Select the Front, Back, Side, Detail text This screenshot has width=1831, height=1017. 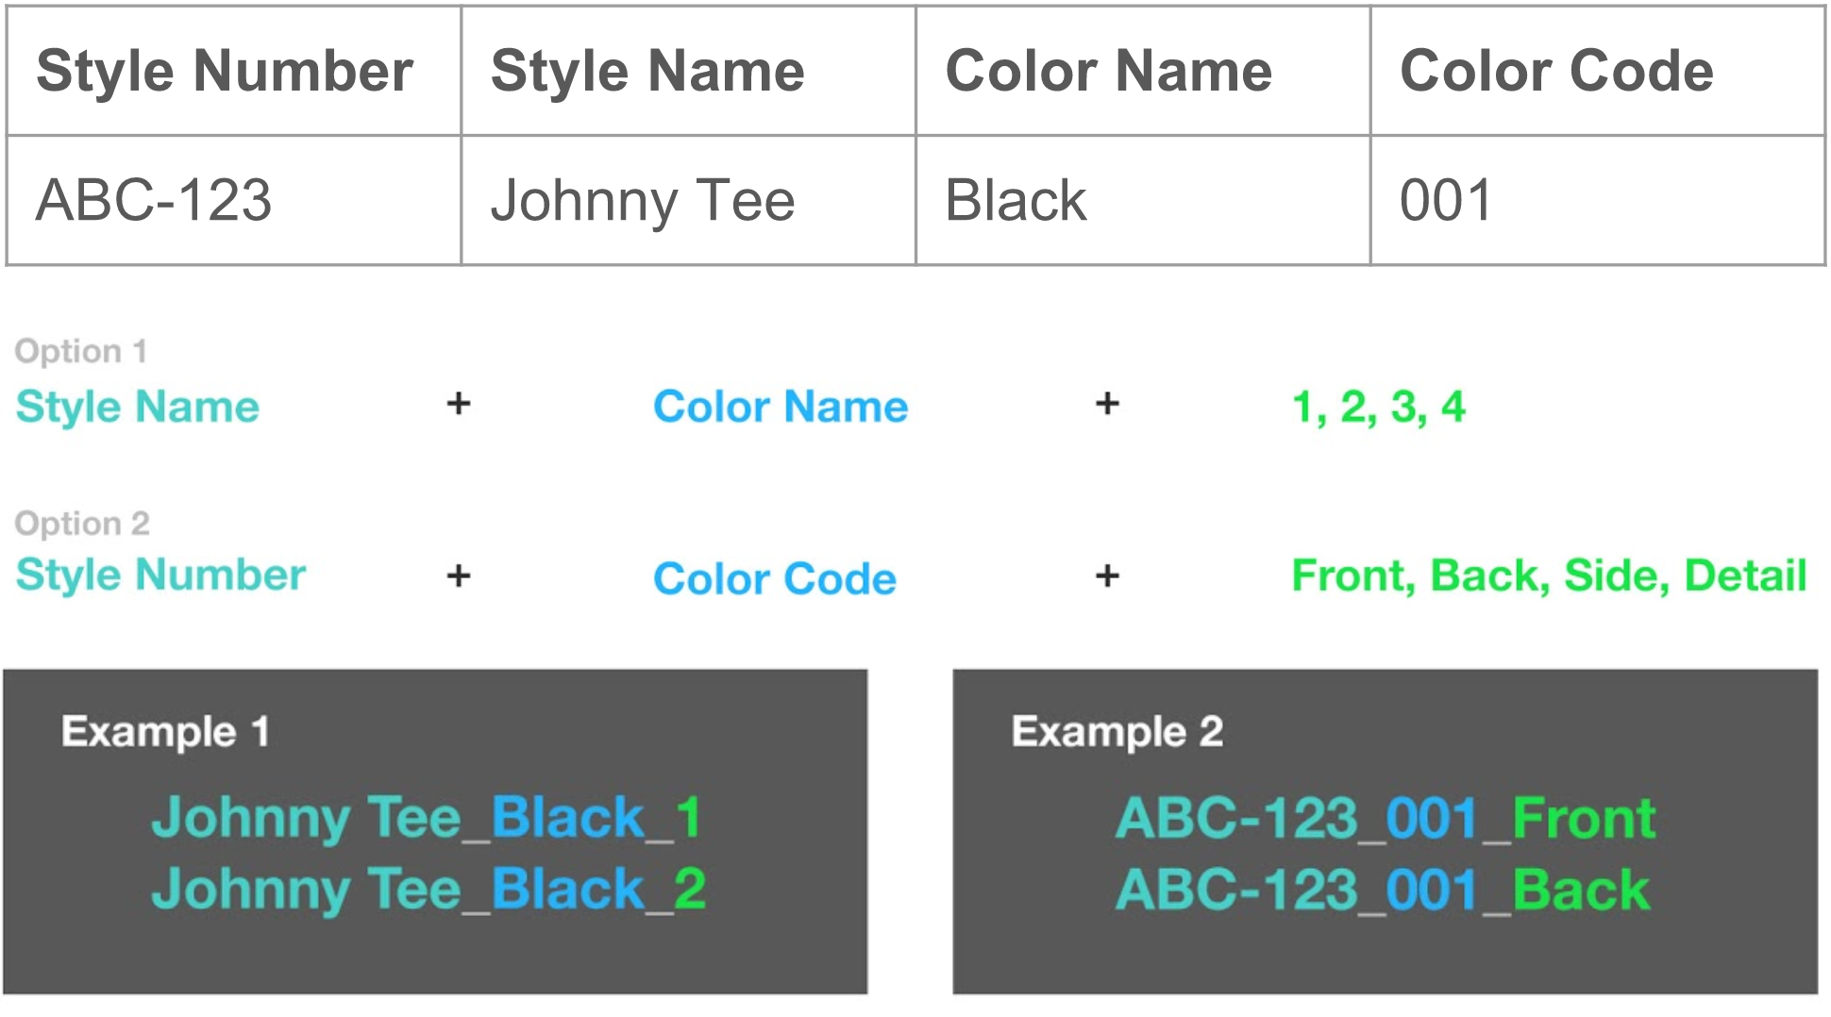point(1549,575)
